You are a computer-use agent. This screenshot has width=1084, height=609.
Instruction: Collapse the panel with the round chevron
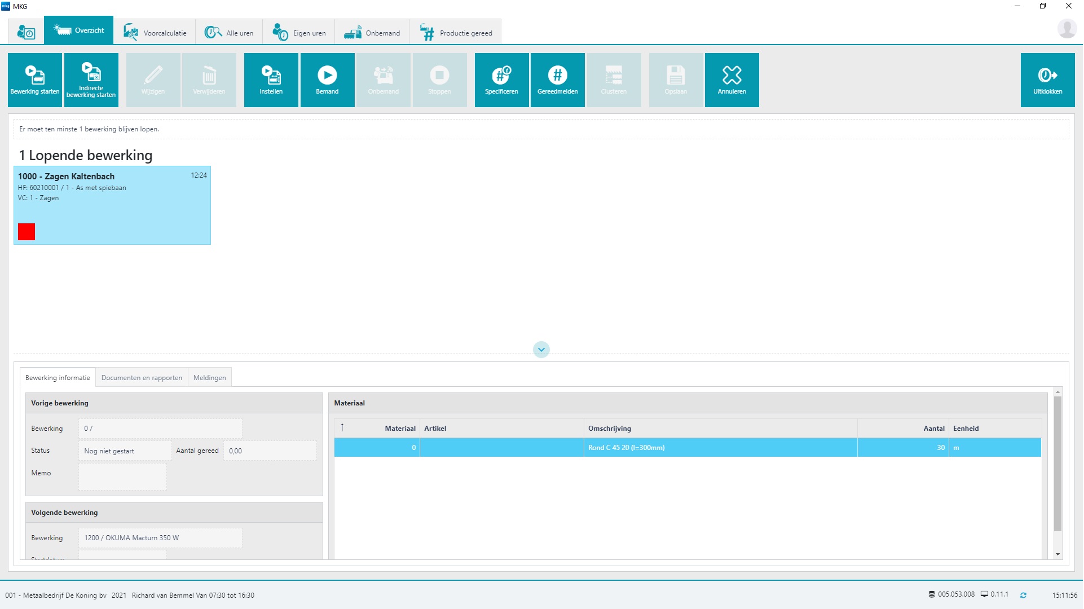(x=541, y=350)
